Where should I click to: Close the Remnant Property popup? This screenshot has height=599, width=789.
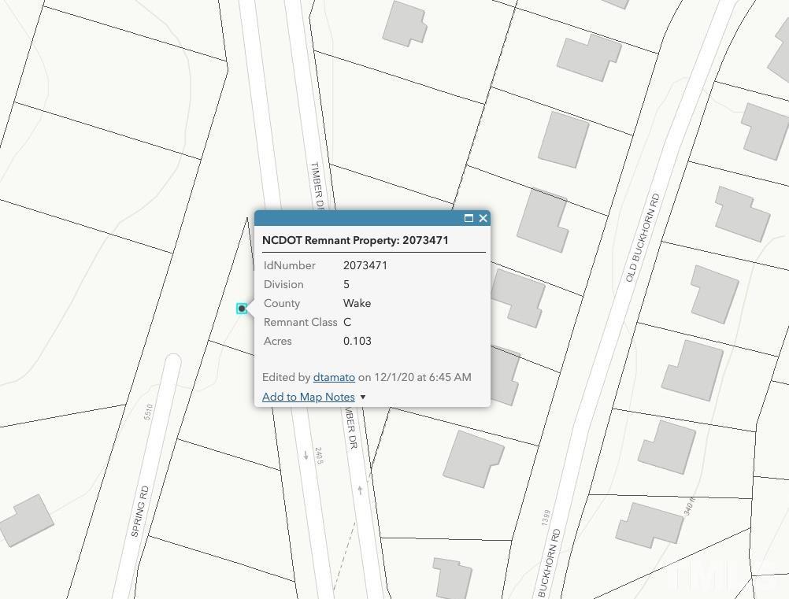[x=483, y=218]
